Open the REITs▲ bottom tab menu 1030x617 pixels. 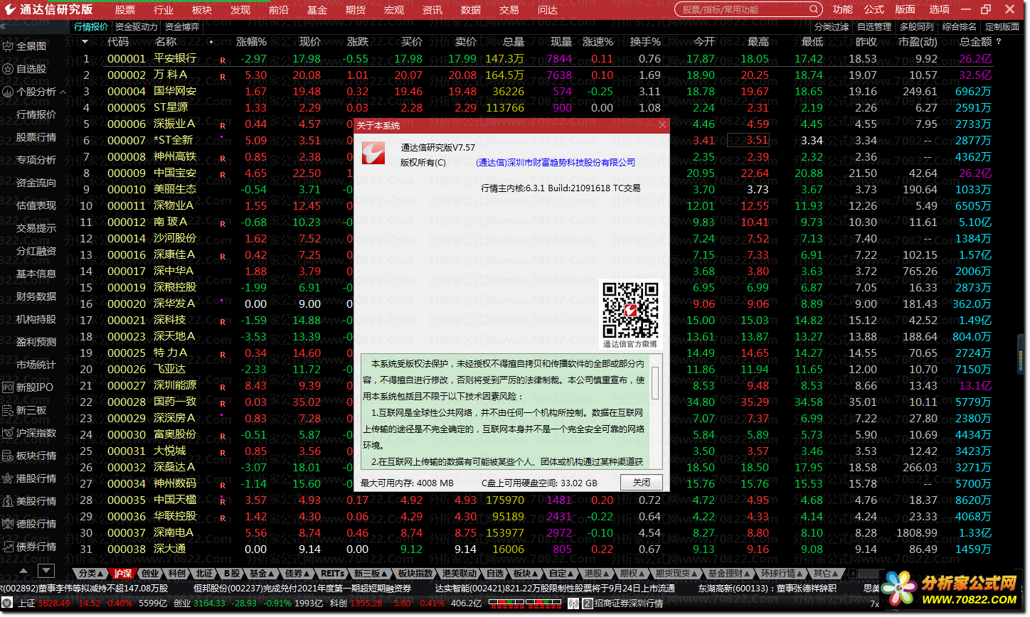pyautogui.click(x=334, y=573)
